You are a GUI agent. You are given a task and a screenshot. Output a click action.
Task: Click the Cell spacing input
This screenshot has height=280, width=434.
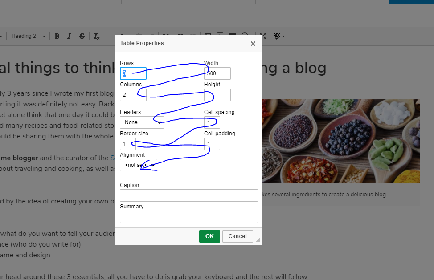pos(212,122)
